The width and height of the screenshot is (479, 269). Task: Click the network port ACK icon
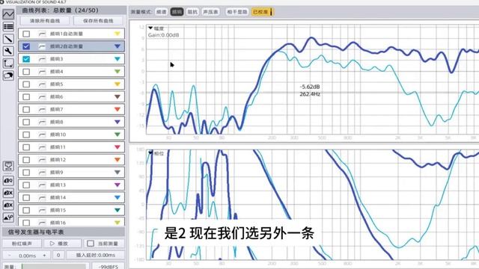(x=8, y=166)
